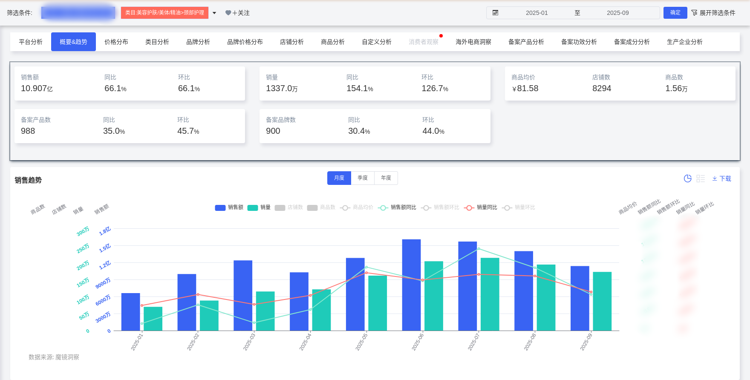Click the red 颈部护理 category tag

coord(164,13)
